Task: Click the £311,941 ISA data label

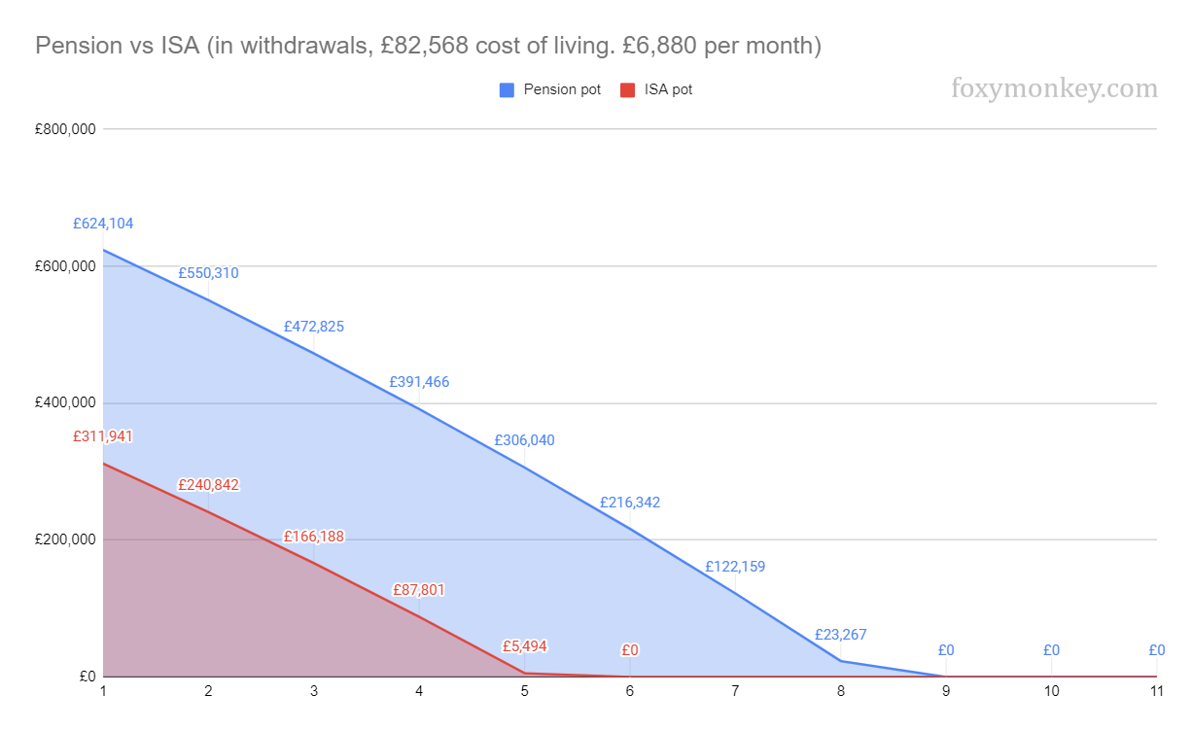Action: coord(103,436)
